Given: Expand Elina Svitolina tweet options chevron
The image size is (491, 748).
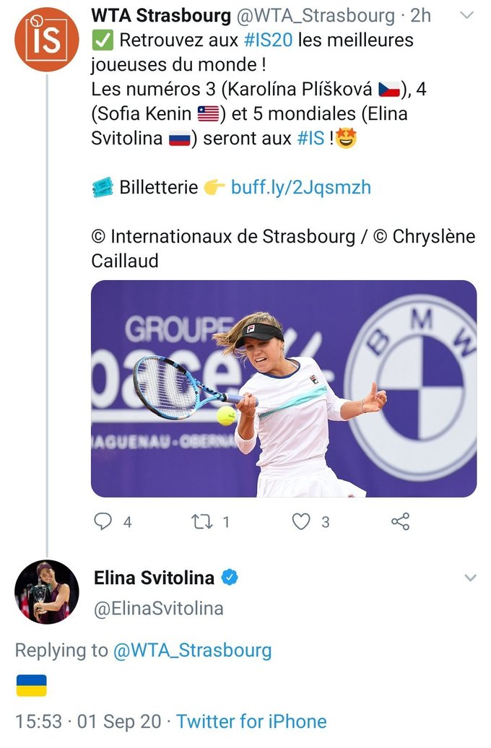Looking at the screenshot, I should (x=470, y=578).
